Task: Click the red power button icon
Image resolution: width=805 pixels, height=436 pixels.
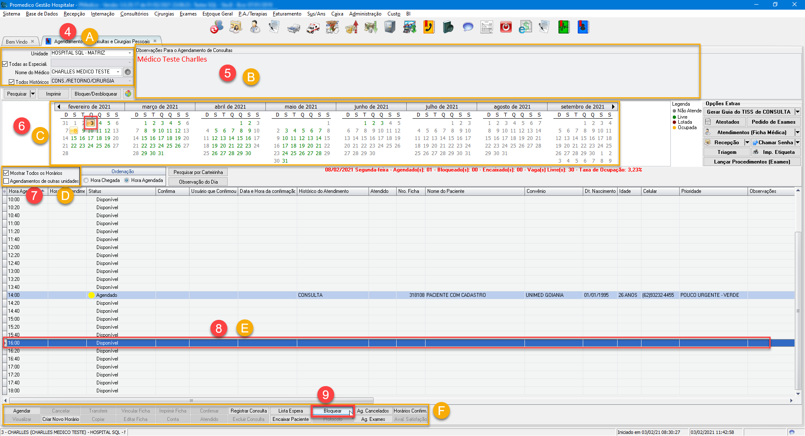Action: point(506,28)
